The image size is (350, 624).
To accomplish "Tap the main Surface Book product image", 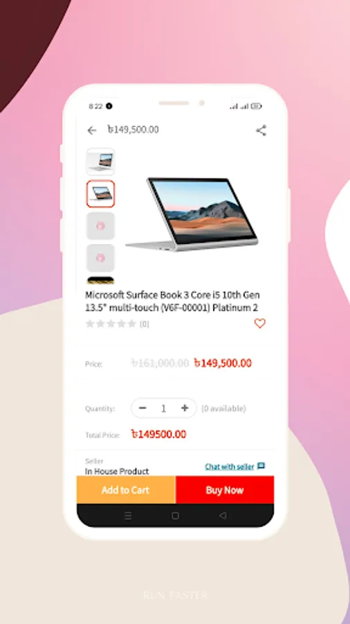I will pyautogui.click(x=192, y=214).
